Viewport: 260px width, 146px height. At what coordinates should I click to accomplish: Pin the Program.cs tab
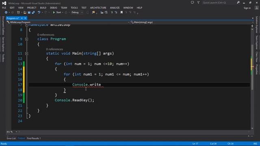(x=22, y=18)
